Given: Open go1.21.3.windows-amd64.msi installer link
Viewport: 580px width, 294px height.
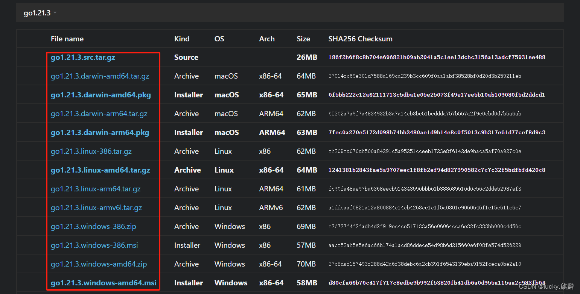Looking at the screenshot, I should point(104,283).
